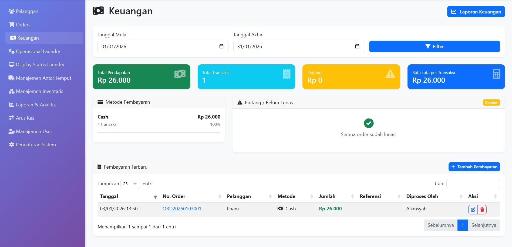
Task: Open calendar picker for Tanggal Mulai
Action: pyautogui.click(x=221, y=46)
